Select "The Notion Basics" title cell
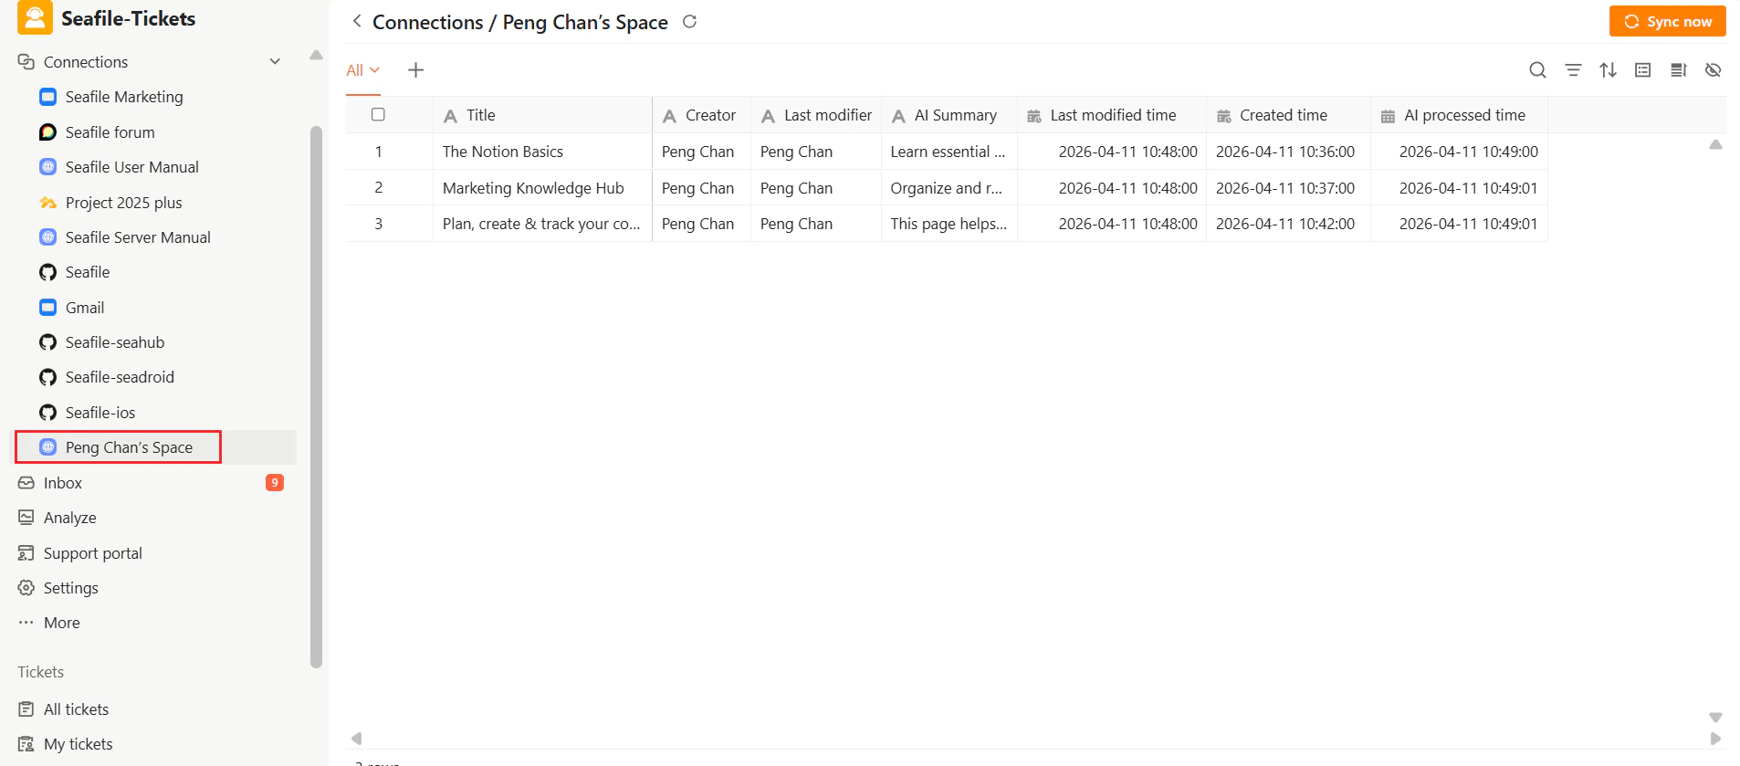This screenshot has height=766, width=1740. coord(542,152)
